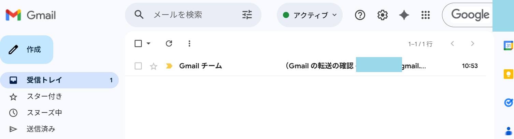Click the Help question mark icon
Screen dimensions: 514x139
coord(360,15)
